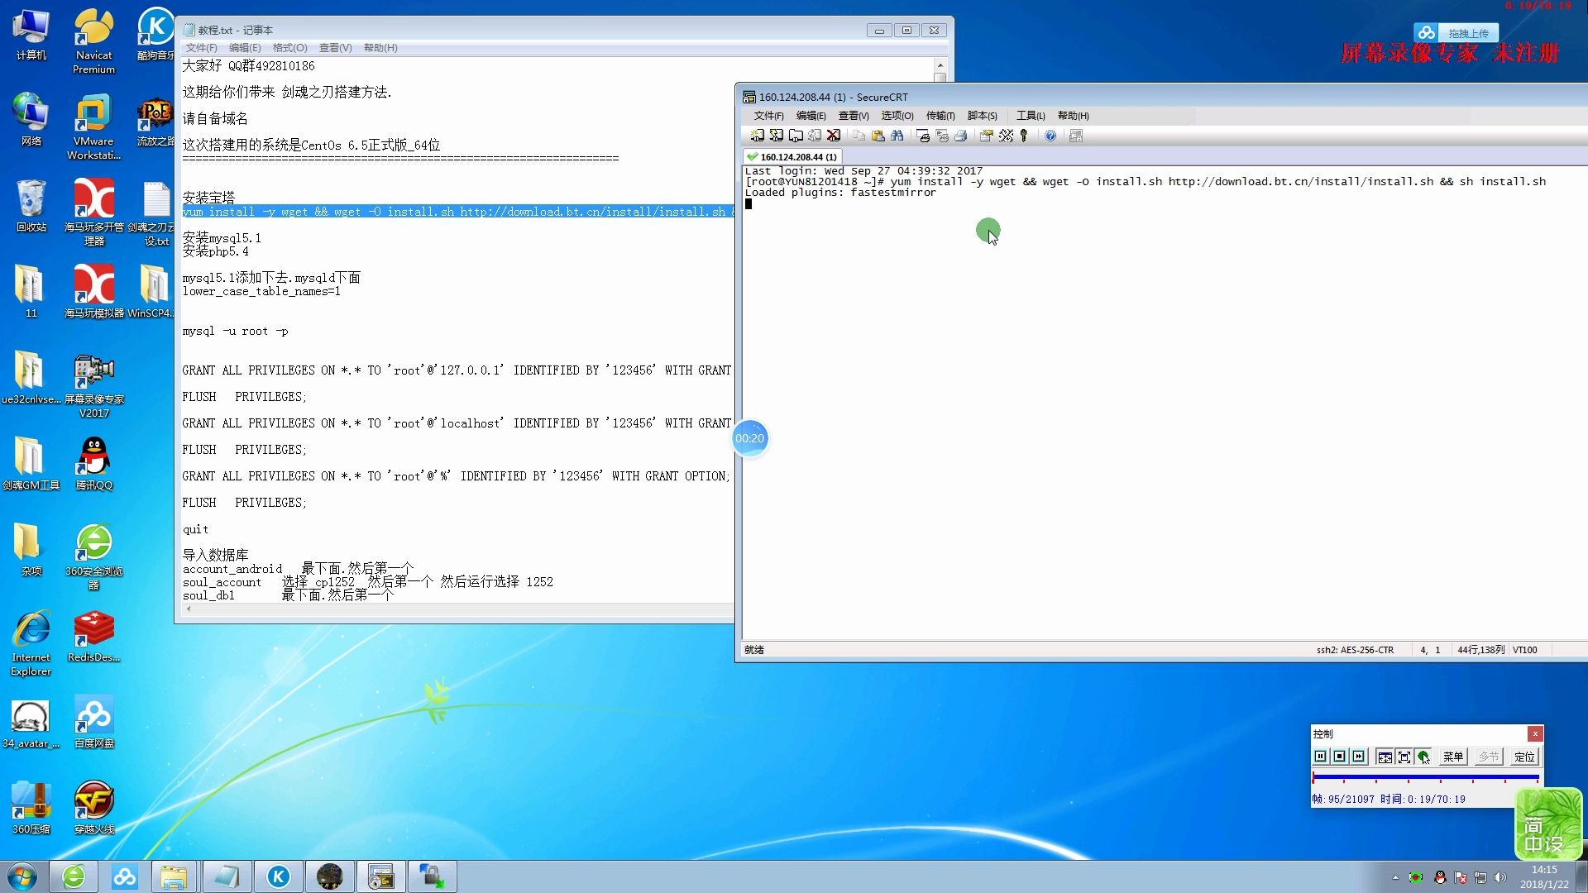Click fit-width view icon in 控制 panel
The width and height of the screenshot is (1588, 893).
tap(1385, 757)
